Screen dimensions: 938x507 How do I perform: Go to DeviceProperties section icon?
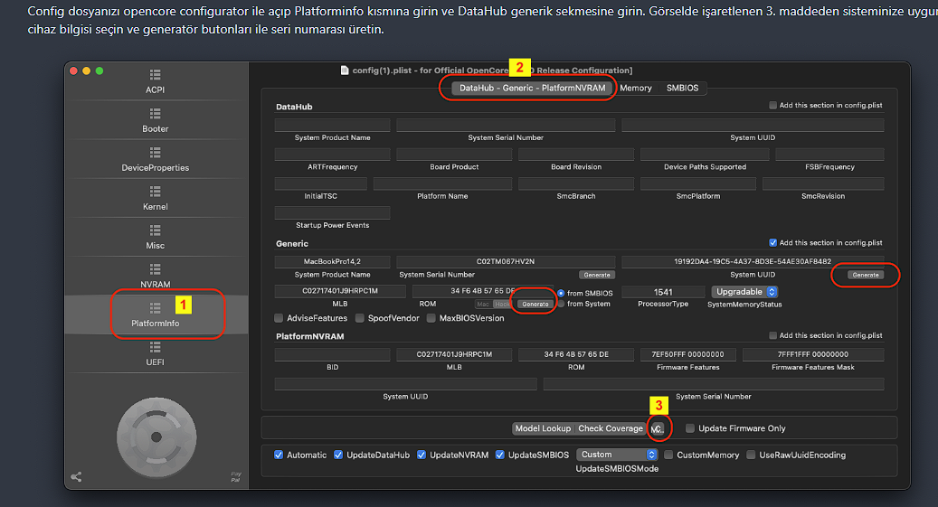[155, 153]
